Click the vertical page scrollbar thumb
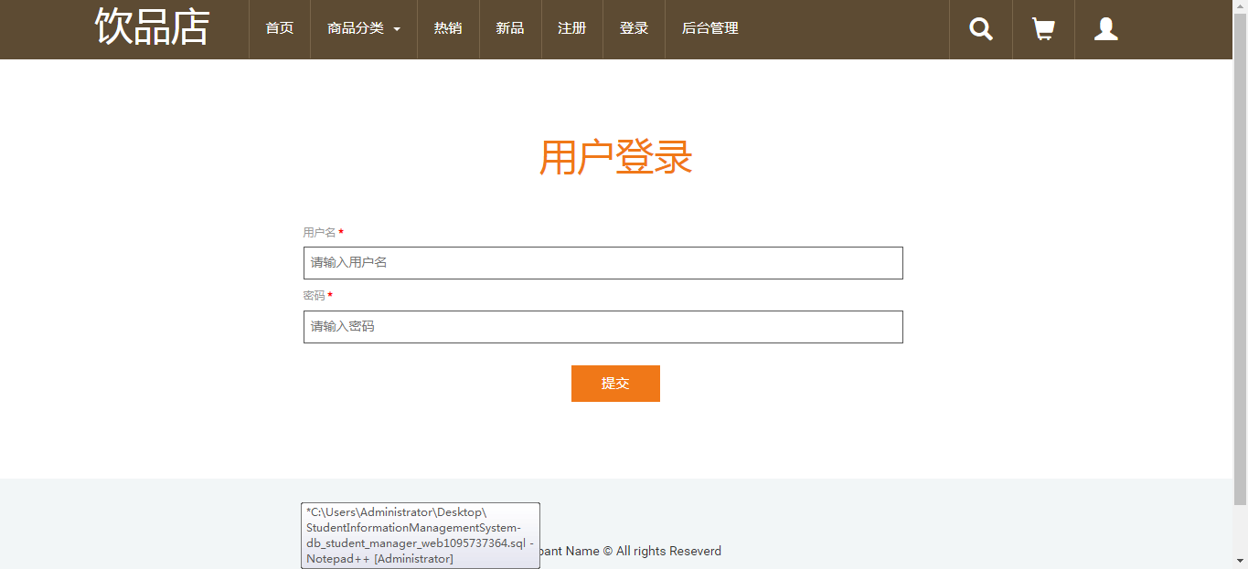Screen dimensions: 1248x569 tap(1240, 260)
